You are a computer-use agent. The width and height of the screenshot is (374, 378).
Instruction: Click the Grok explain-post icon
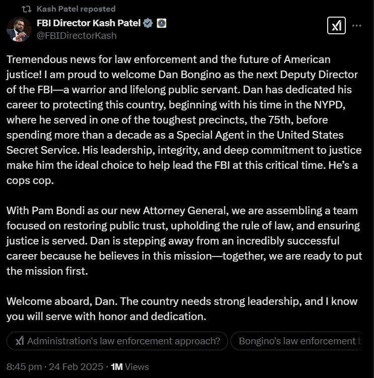tap(336, 25)
